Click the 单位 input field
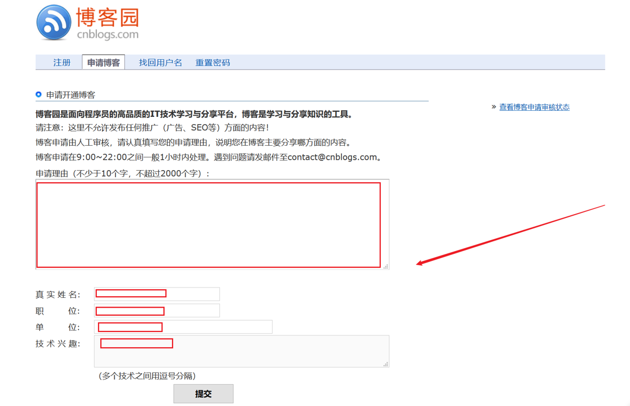 point(183,327)
